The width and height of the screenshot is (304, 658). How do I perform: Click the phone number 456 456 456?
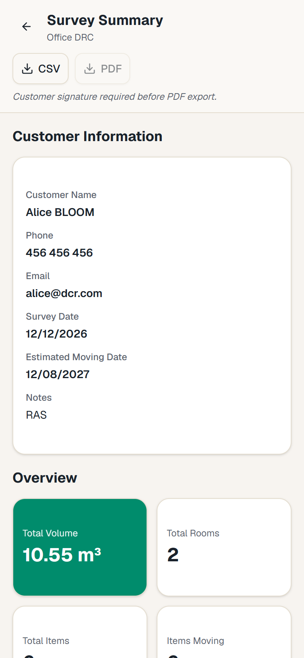pos(59,253)
